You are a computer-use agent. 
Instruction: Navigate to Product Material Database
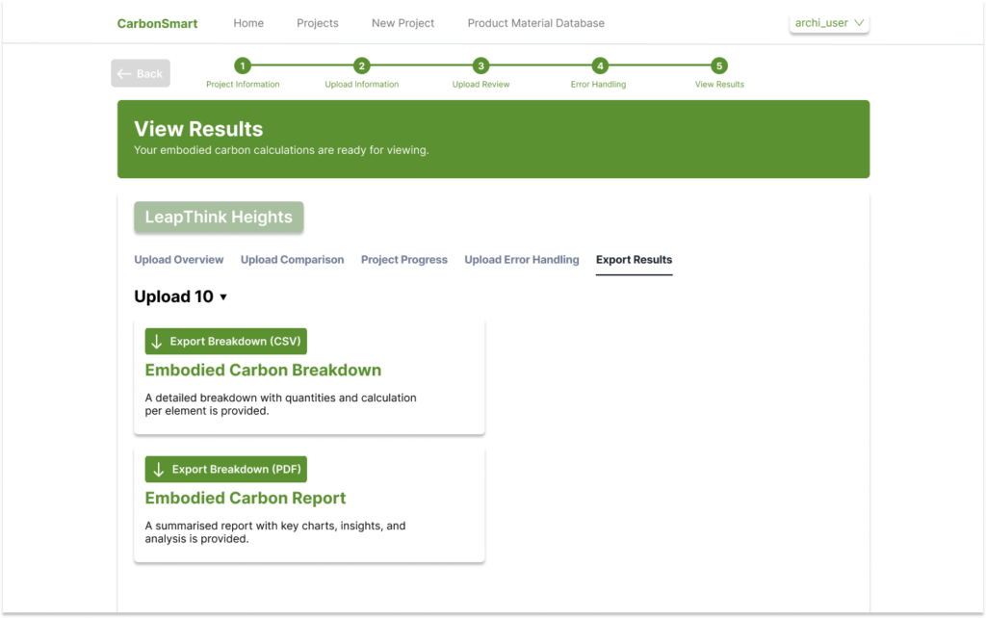pos(535,22)
